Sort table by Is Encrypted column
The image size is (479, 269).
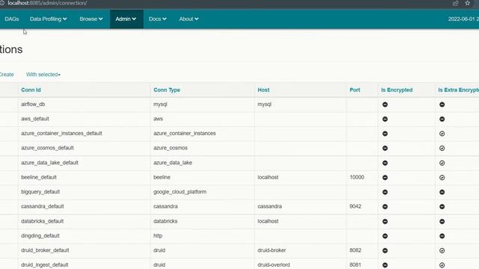click(397, 90)
